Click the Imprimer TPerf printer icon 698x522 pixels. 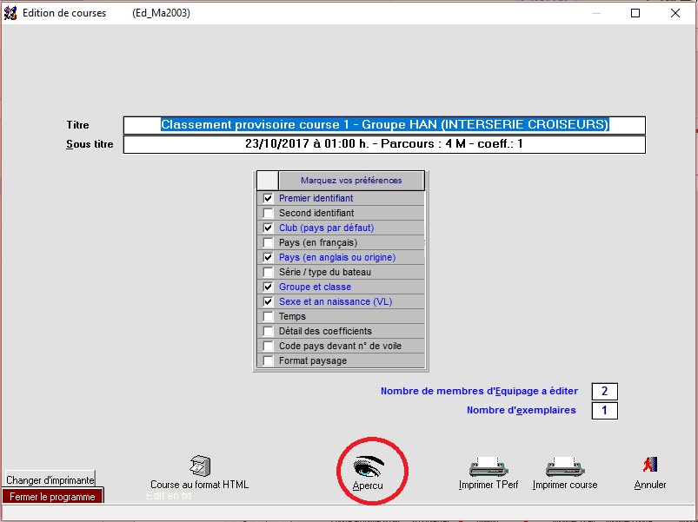(489, 466)
